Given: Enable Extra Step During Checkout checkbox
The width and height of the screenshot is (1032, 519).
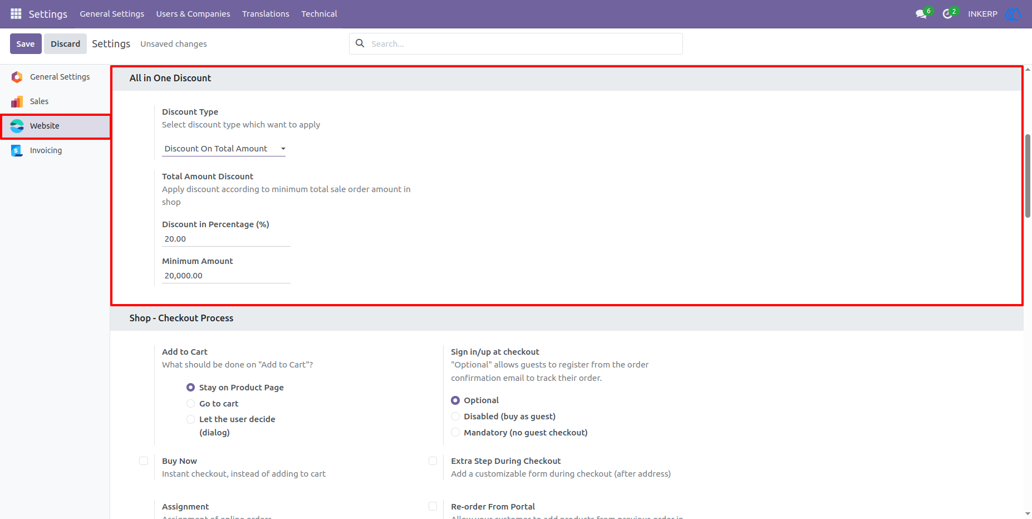Looking at the screenshot, I should click(x=433, y=461).
